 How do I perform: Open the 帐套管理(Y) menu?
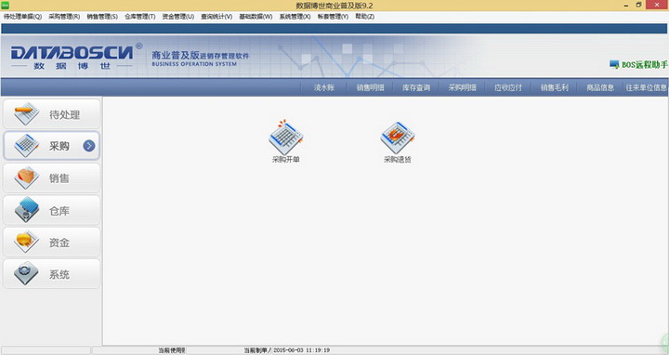point(333,17)
